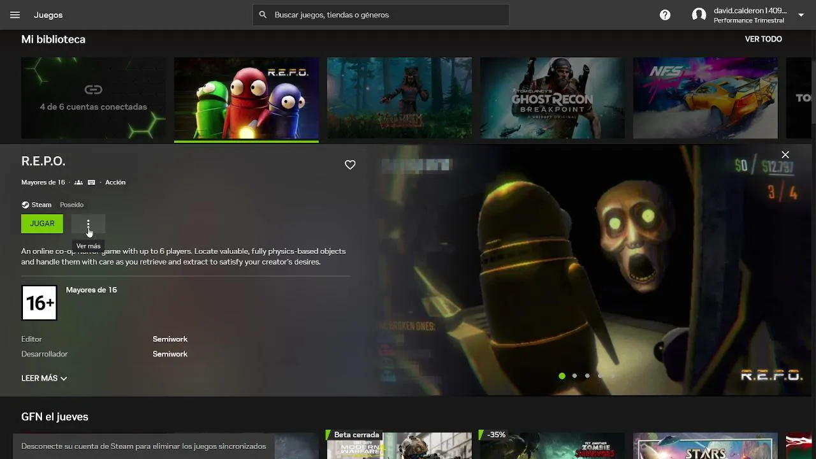Open the hamburger navigation menu

click(15, 15)
